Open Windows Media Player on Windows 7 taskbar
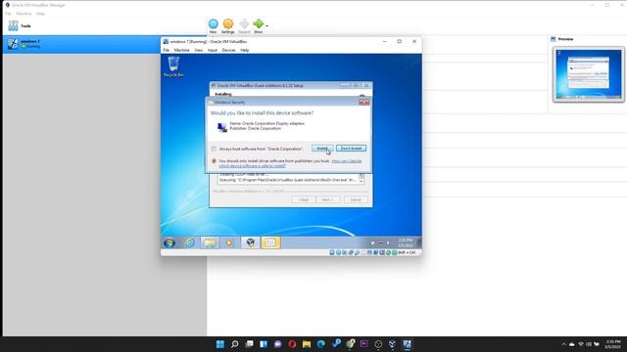This screenshot has height=352, width=627. click(x=229, y=242)
